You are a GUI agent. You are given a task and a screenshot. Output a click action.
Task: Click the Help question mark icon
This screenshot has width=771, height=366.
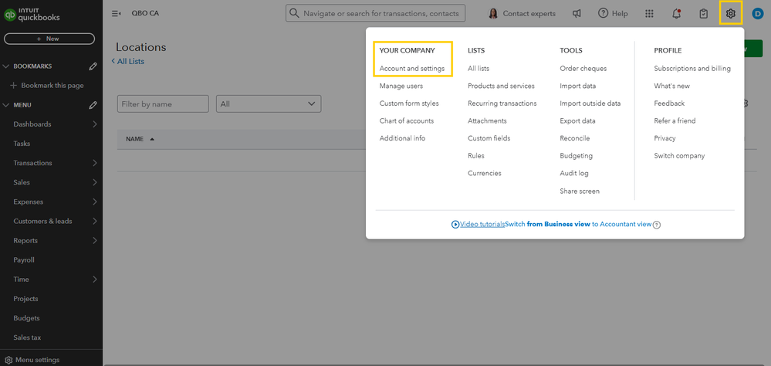tap(603, 13)
